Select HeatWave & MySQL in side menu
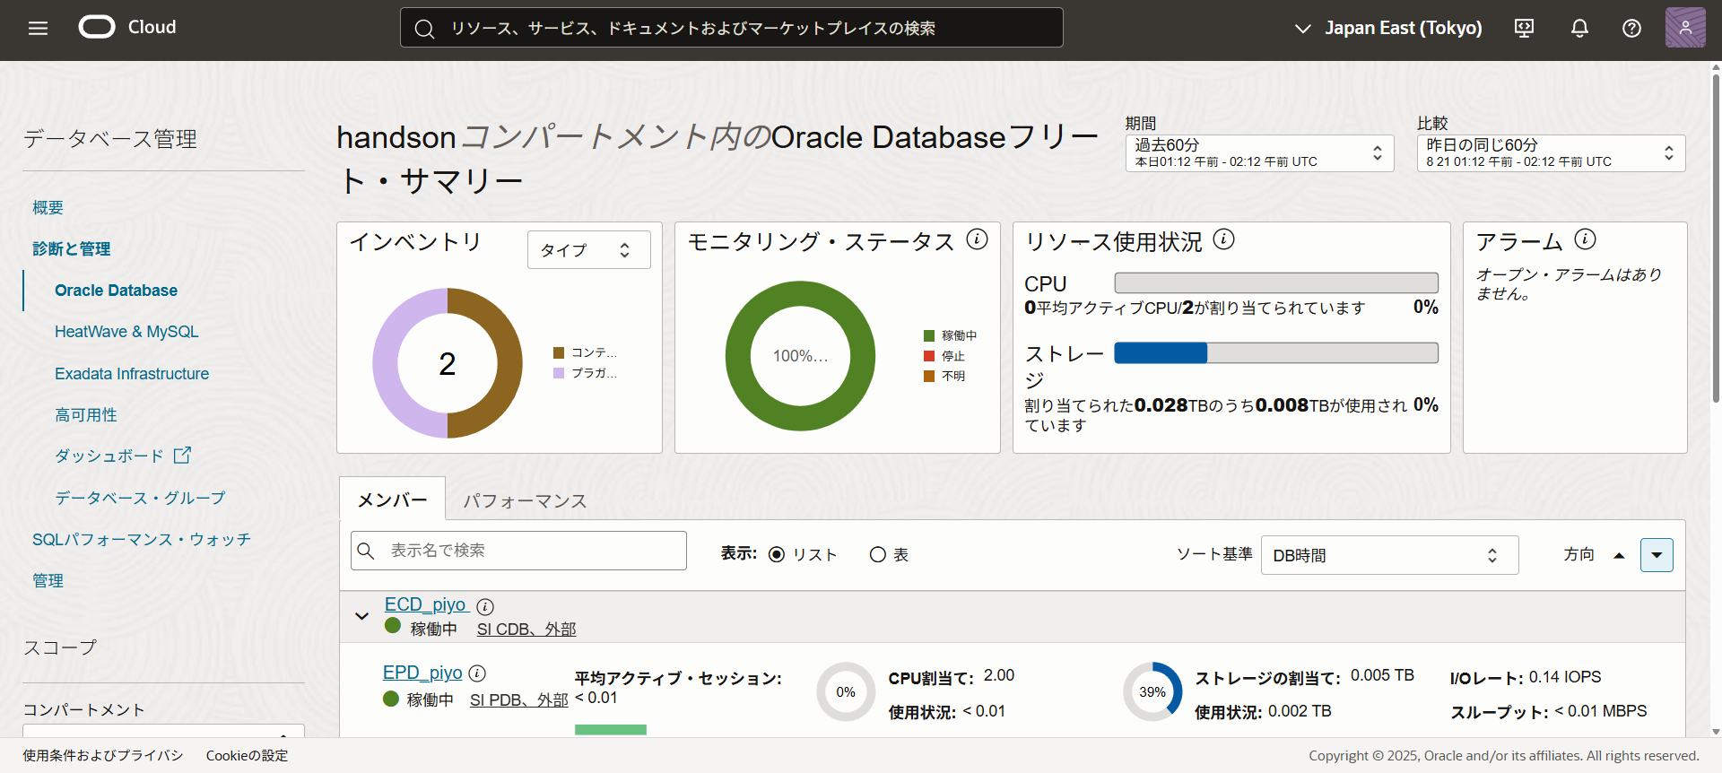Viewport: 1722px width, 773px height. (126, 332)
